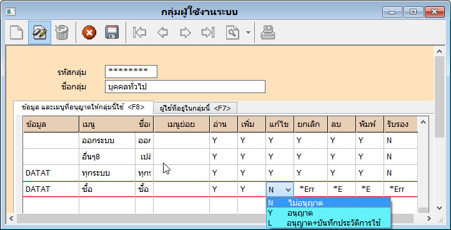Click grid scrollbar up arrow
The height and width of the screenshot is (230, 451).
coord(423,122)
